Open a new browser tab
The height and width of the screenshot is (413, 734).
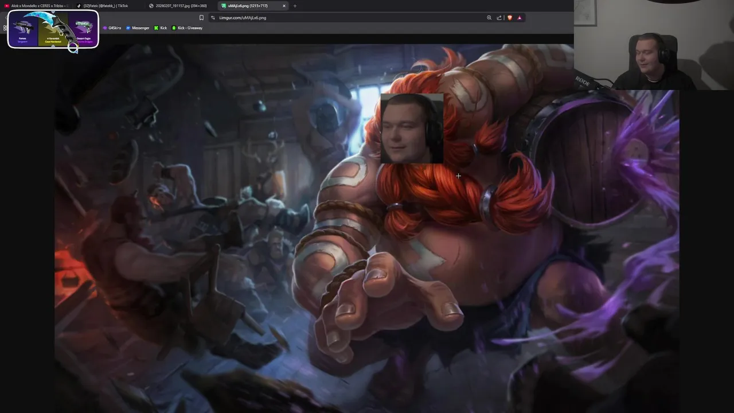click(295, 6)
